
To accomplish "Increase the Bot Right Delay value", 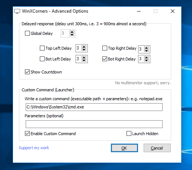I will click(x=147, y=58).
